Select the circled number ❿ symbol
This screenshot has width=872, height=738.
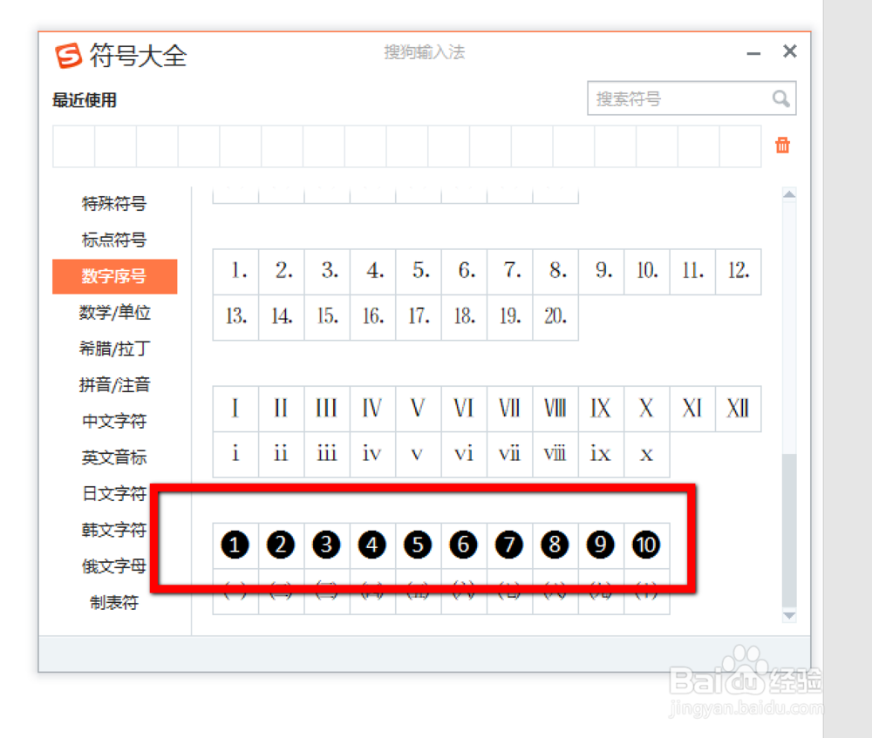click(x=646, y=545)
